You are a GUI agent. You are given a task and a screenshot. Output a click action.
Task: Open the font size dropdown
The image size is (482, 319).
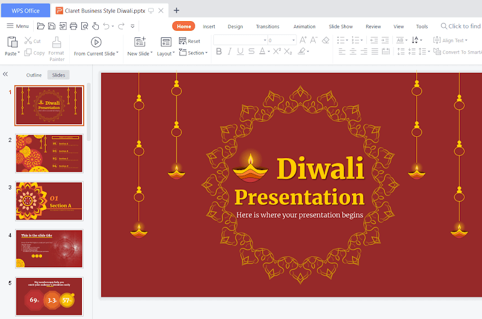click(293, 40)
